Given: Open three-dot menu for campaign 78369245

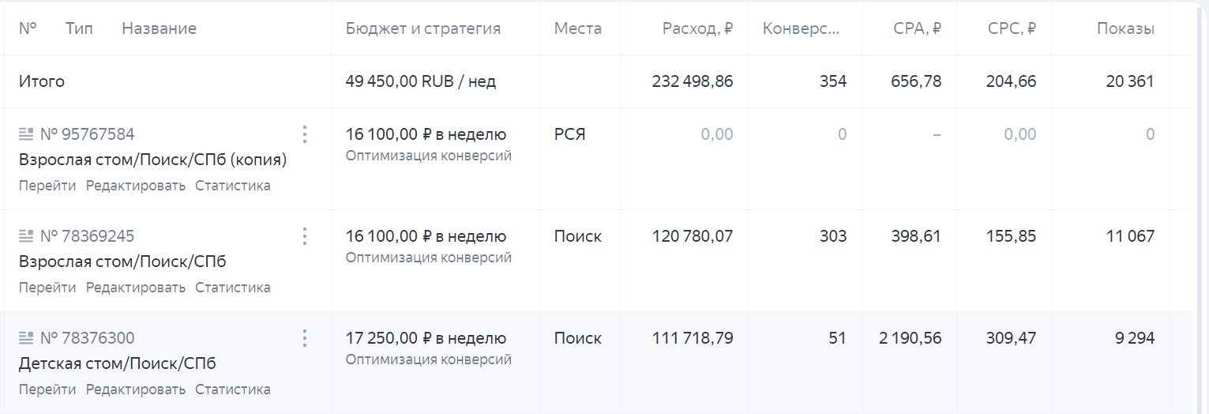Looking at the screenshot, I should 305,236.
